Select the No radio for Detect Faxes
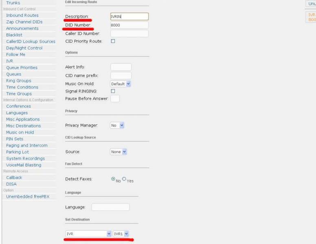Image resolution: width=316 pixels, height=244 pixels. coord(113,179)
